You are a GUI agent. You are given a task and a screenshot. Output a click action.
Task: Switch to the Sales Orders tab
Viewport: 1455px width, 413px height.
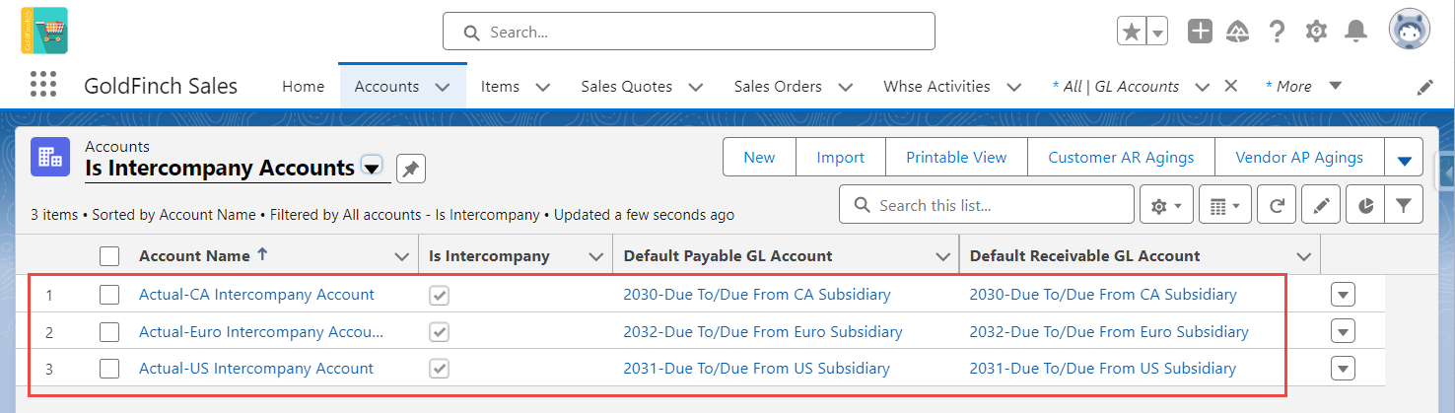[778, 87]
